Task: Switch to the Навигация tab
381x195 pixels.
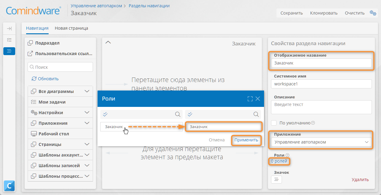Action: pos(37,28)
